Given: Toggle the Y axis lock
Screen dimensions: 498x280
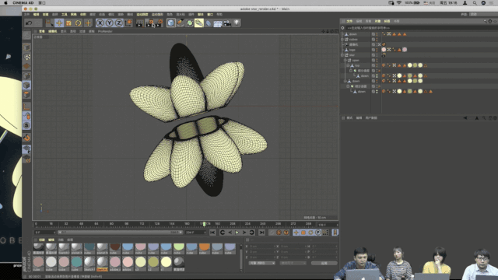Looking at the screenshot, I should coord(109,23).
